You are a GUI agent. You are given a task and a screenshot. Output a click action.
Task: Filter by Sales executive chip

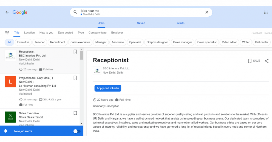coord(80,42)
